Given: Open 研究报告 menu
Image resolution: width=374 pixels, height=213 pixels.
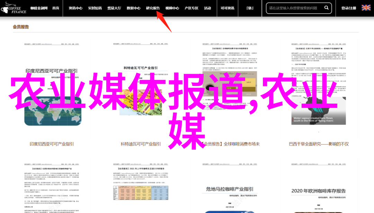Looking at the screenshot, I should tap(153, 8).
